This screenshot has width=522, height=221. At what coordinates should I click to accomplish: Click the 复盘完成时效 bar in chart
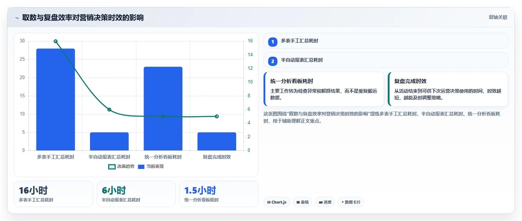[217, 142]
